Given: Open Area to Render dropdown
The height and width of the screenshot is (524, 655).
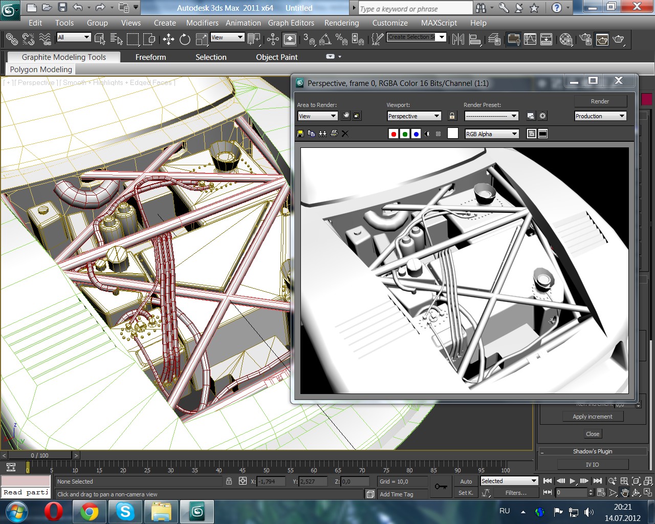Looking at the screenshot, I should [x=317, y=116].
